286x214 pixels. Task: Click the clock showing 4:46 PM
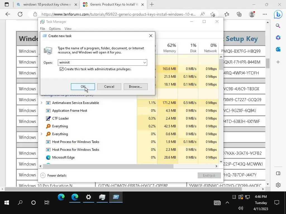(261, 197)
